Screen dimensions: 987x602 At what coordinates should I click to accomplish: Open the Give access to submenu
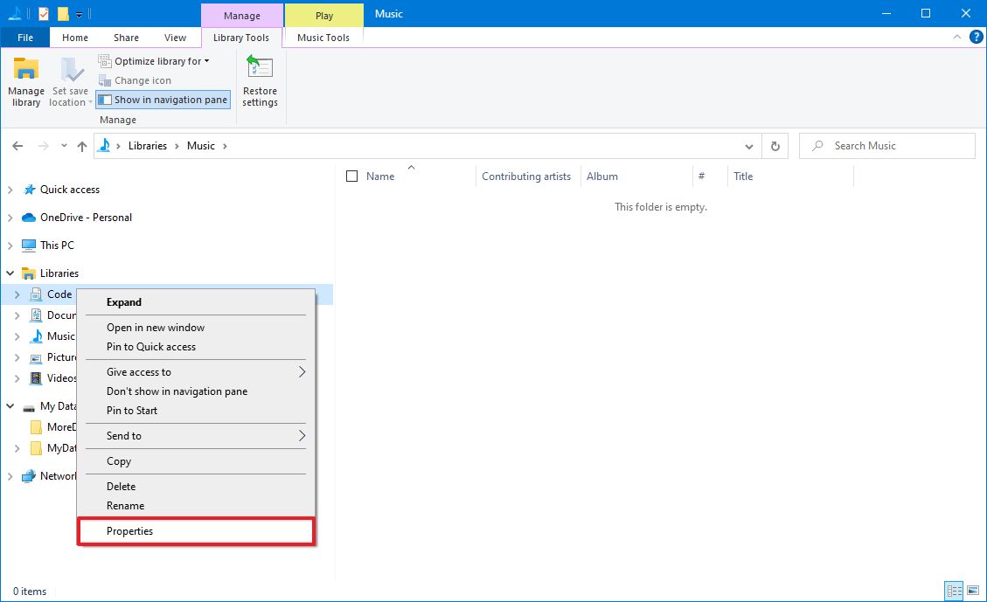pyautogui.click(x=196, y=371)
